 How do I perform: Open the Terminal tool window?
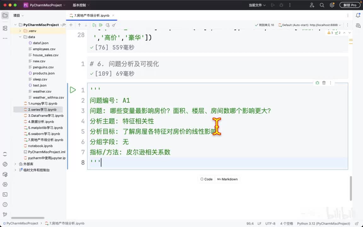click(x=5, y=195)
